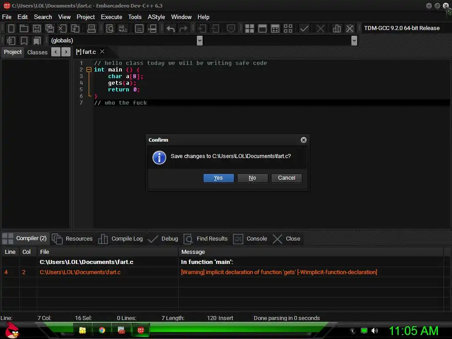Click the Close file toolbar icon
This screenshot has width=452, height=339.
click(x=62, y=29)
